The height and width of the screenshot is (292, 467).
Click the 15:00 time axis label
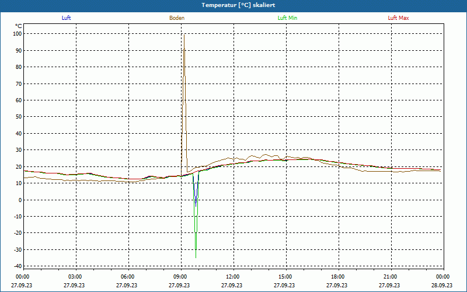tap(285, 277)
